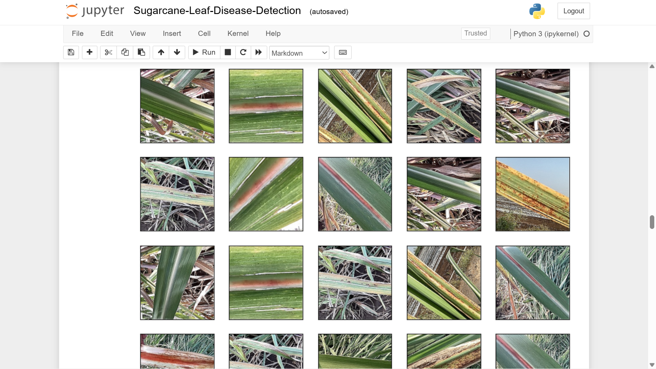Screen dimensions: 656x369
Task: Open the File menu
Action: [x=78, y=33]
